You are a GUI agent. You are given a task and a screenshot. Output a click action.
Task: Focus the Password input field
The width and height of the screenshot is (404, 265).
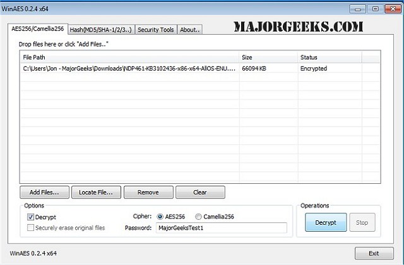(x=221, y=228)
